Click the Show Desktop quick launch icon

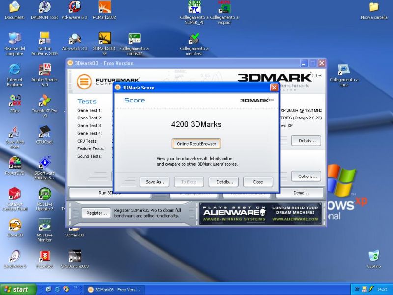[x=48, y=289]
